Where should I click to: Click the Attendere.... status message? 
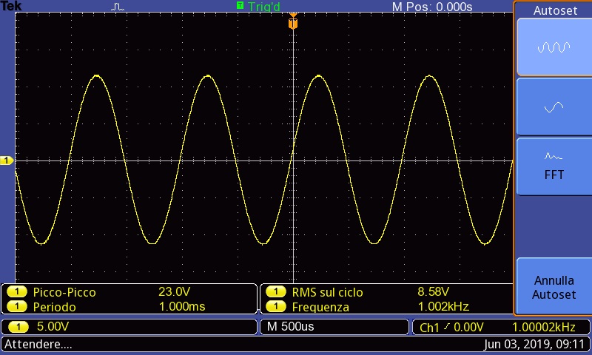(x=38, y=344)
